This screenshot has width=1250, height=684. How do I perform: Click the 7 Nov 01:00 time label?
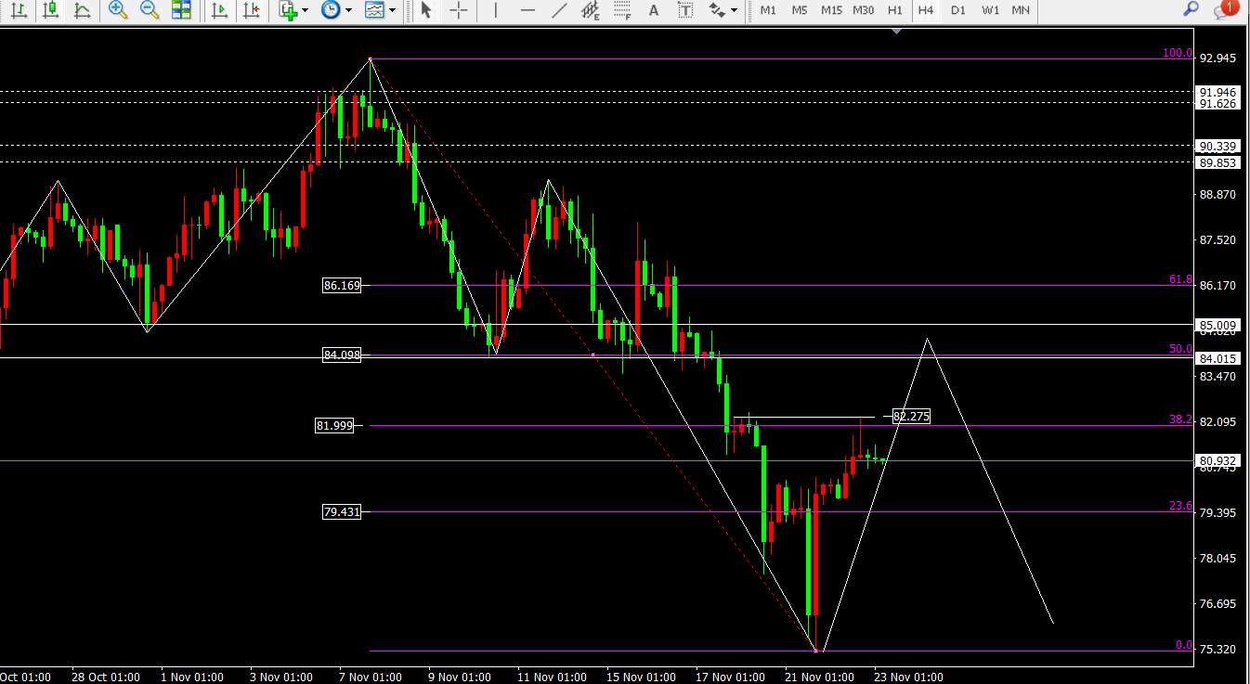pos(371,677)
